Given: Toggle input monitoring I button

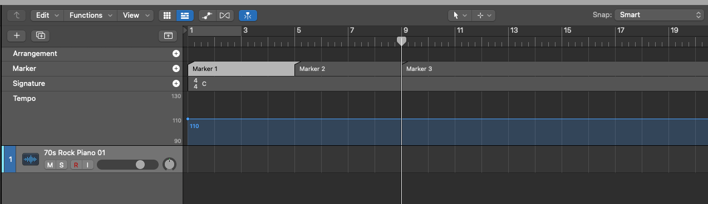Looking at the screenshot, I should [87, 165].
